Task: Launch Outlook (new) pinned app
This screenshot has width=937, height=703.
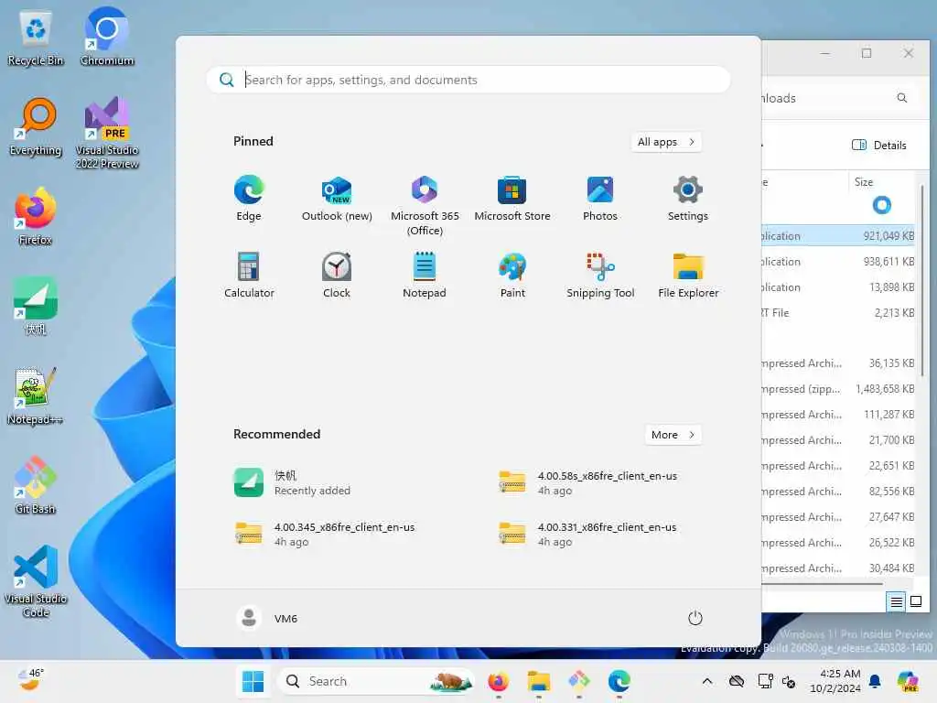Action: [x=337, y=199]
